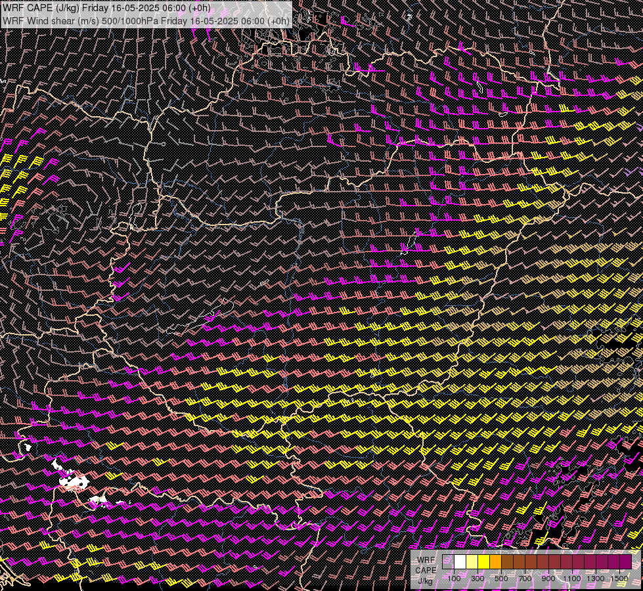Click the WRF Wind shear title line
Screen dimensions: 643x591
coord(146,21)
